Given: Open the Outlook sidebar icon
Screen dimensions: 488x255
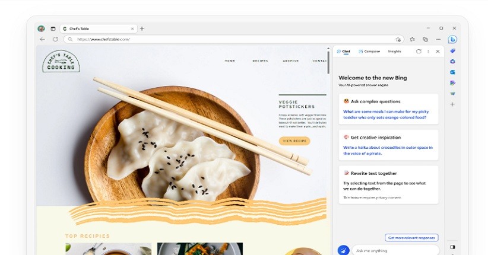Looking at the screenshot, I should coord(452,72).
